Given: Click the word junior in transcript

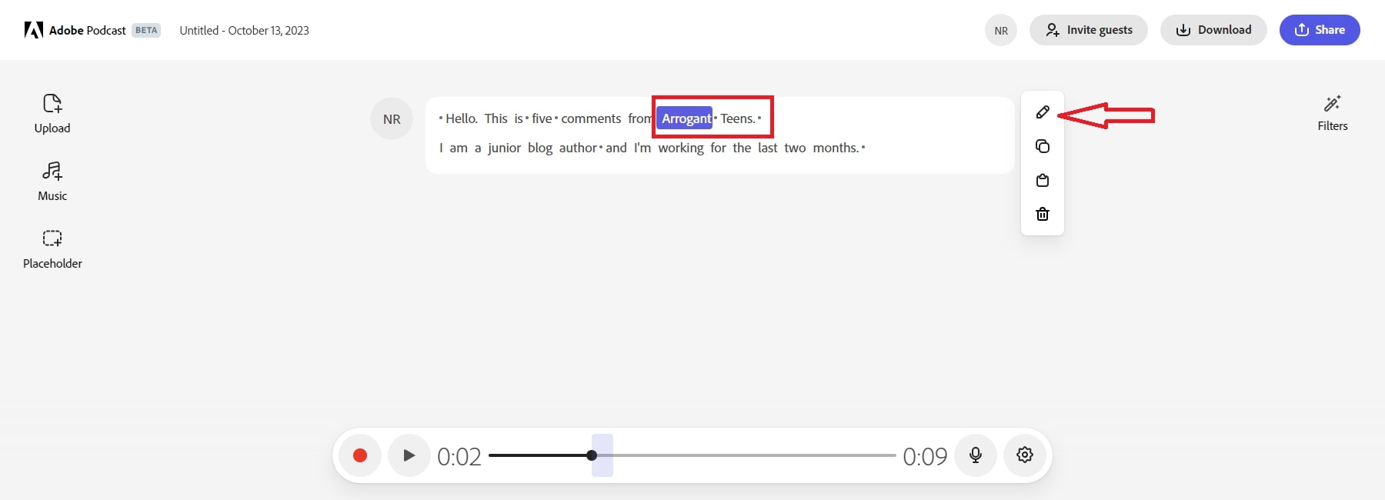Looking at the screenshot, I should pos(504,148).
